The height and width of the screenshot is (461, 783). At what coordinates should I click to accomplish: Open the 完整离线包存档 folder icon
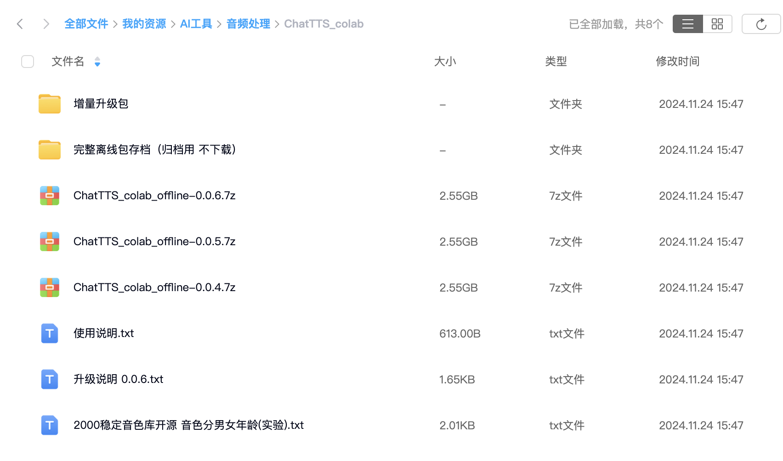click(50, 150)
